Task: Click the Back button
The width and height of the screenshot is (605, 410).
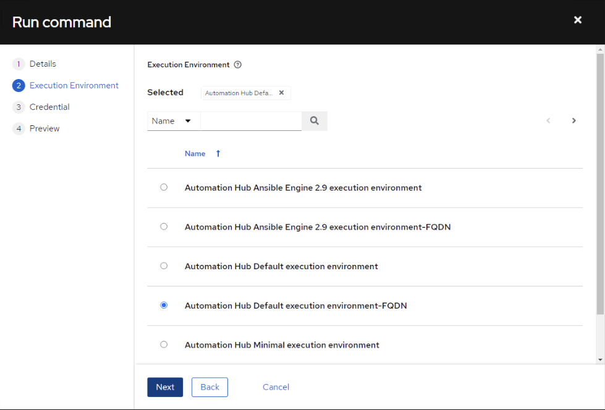Action: (209, 387)
